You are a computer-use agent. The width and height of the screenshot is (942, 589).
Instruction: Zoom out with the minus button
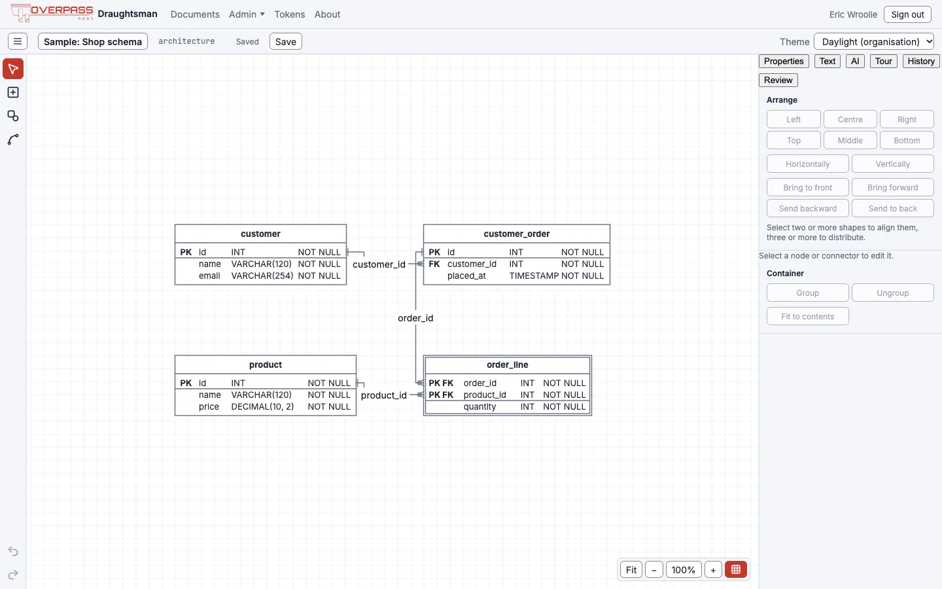654,569
